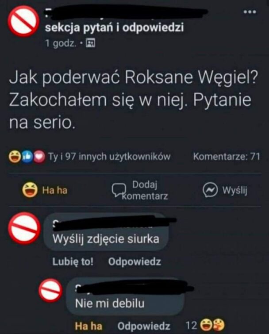Toggle Lubię to! on the first comment
The width and height of the screenshot is (269, 334).
[73, 261]
